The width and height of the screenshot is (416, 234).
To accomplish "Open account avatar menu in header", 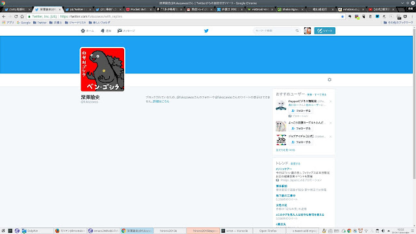I will [x=307, y=31].
